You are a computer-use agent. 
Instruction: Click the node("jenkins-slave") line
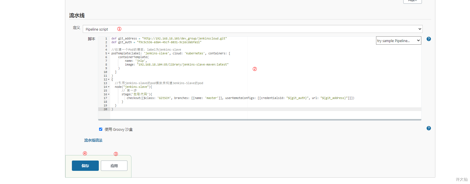133,87
